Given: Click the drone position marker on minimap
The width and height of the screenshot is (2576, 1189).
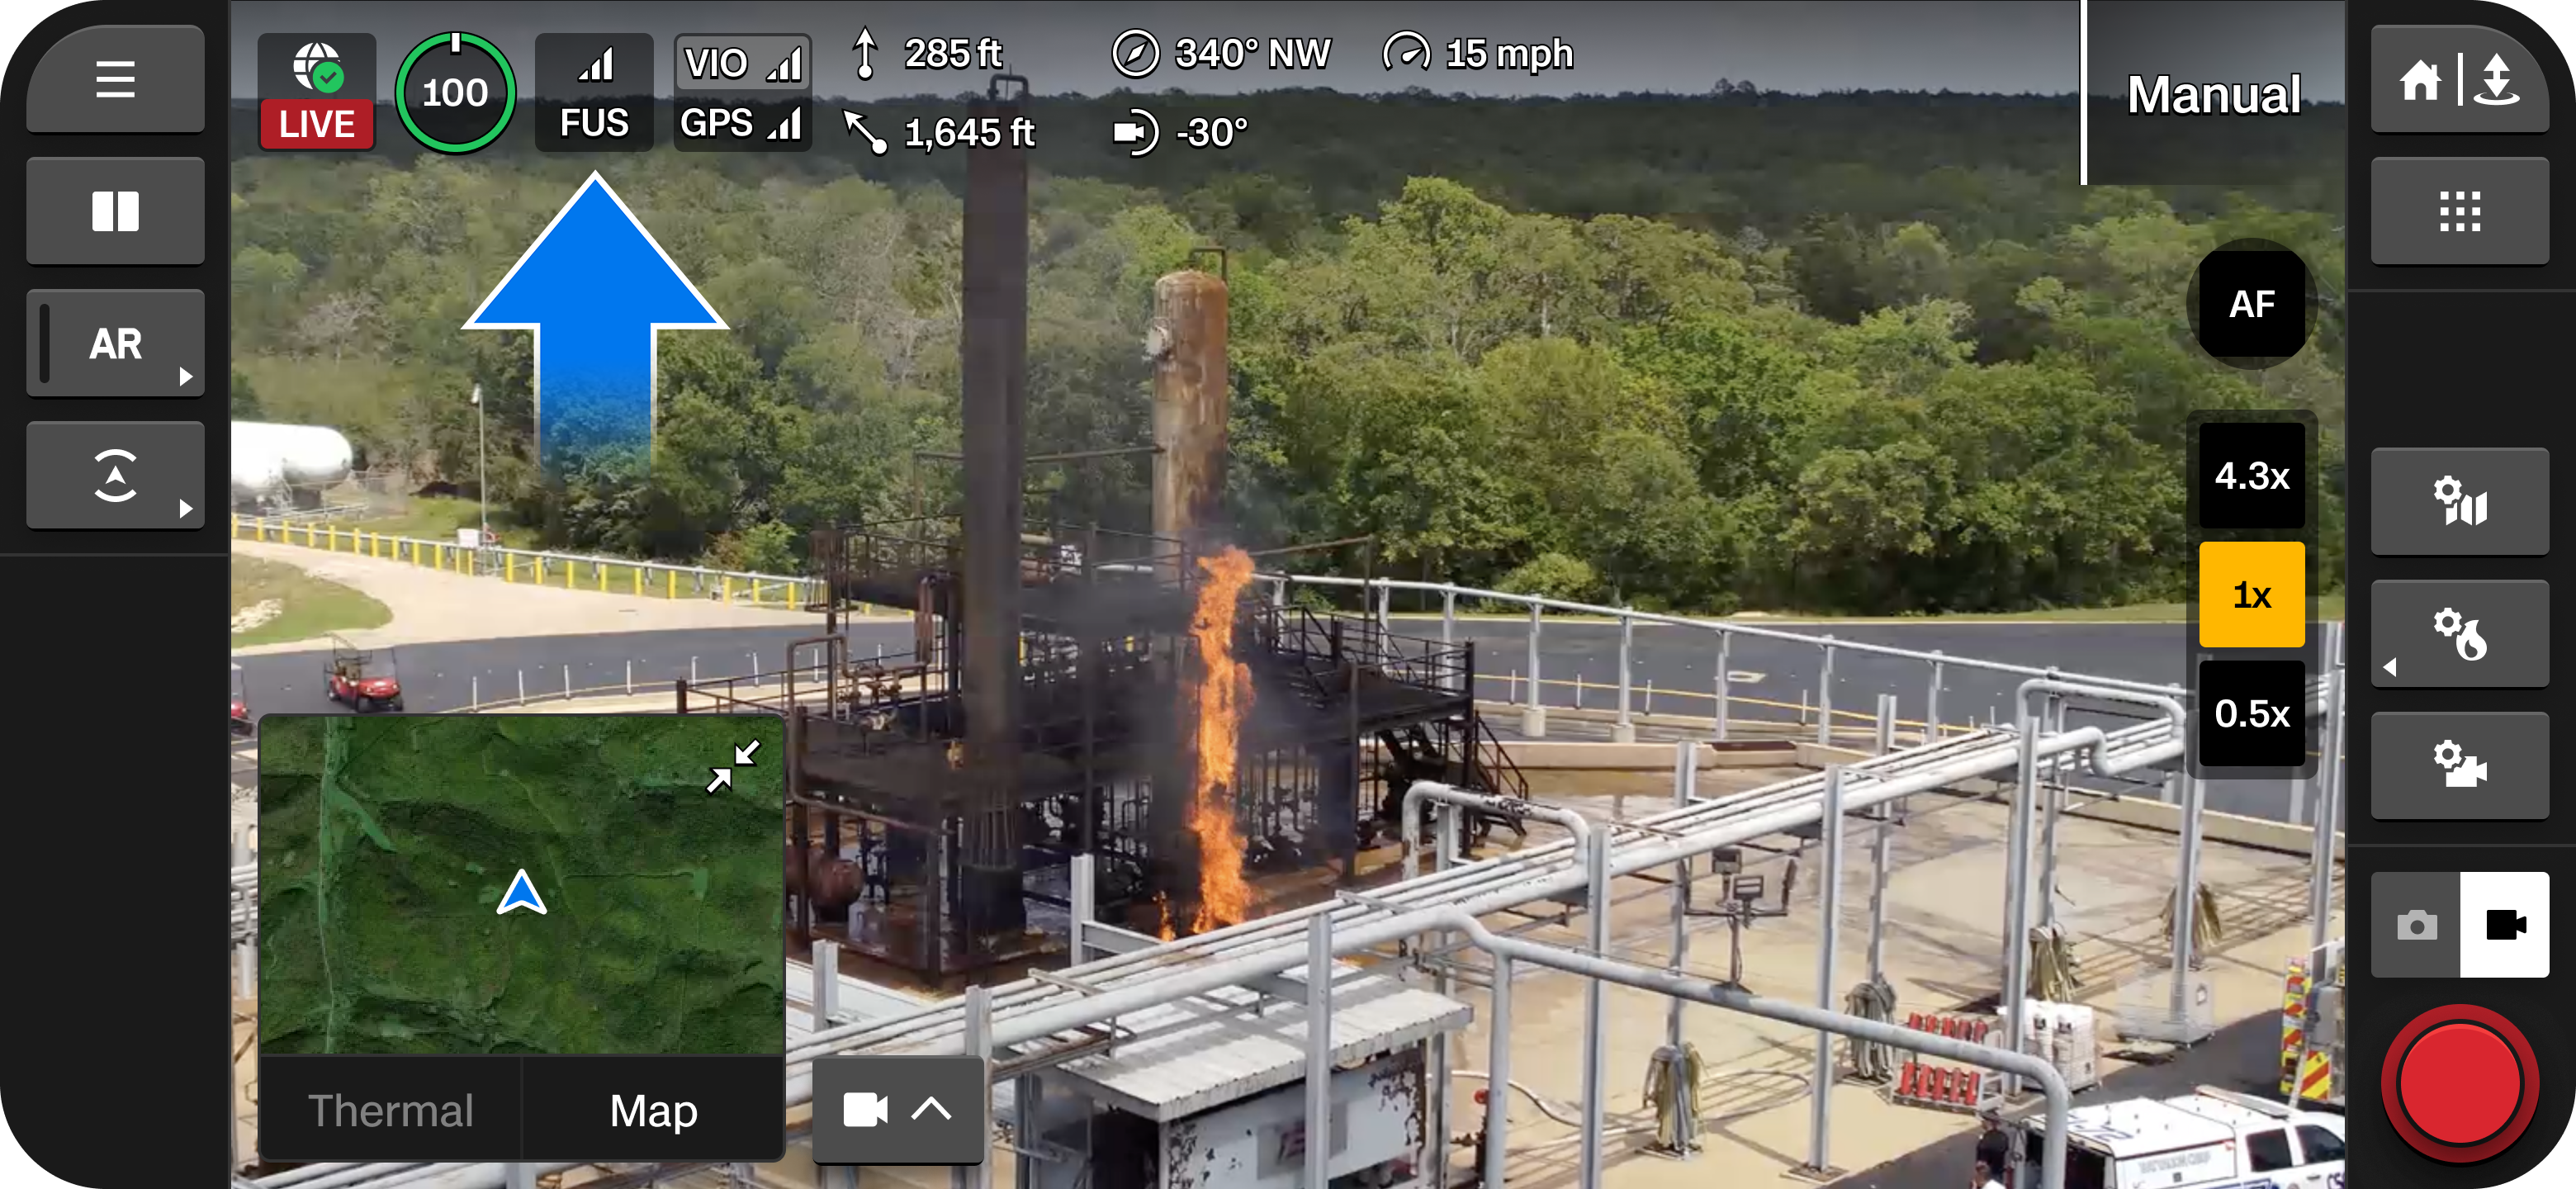Looking at the screenshot, I should click(x=521, y=892).
